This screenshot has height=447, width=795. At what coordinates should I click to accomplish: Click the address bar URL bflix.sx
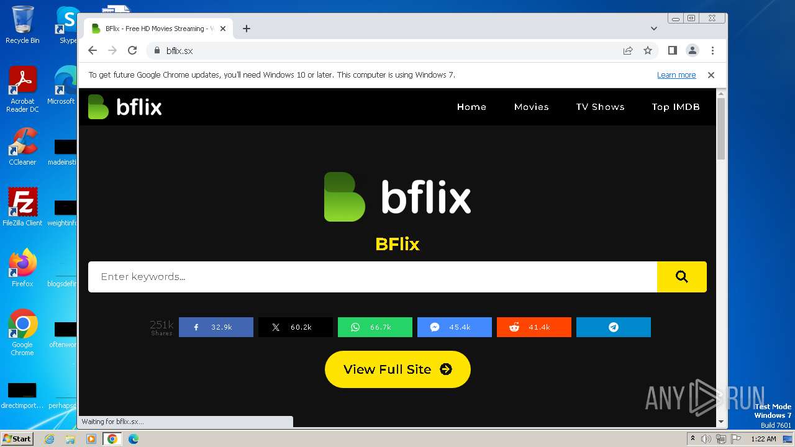point(179,51)
